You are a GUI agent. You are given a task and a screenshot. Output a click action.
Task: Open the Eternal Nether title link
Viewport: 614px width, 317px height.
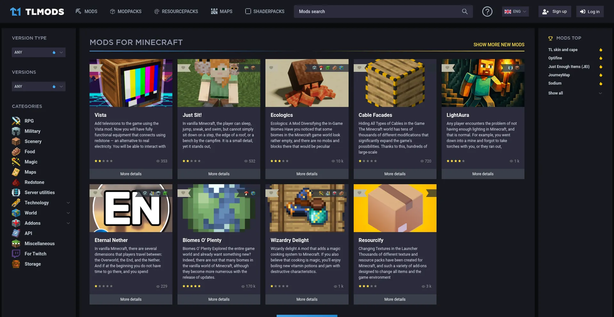pos(111,240)
